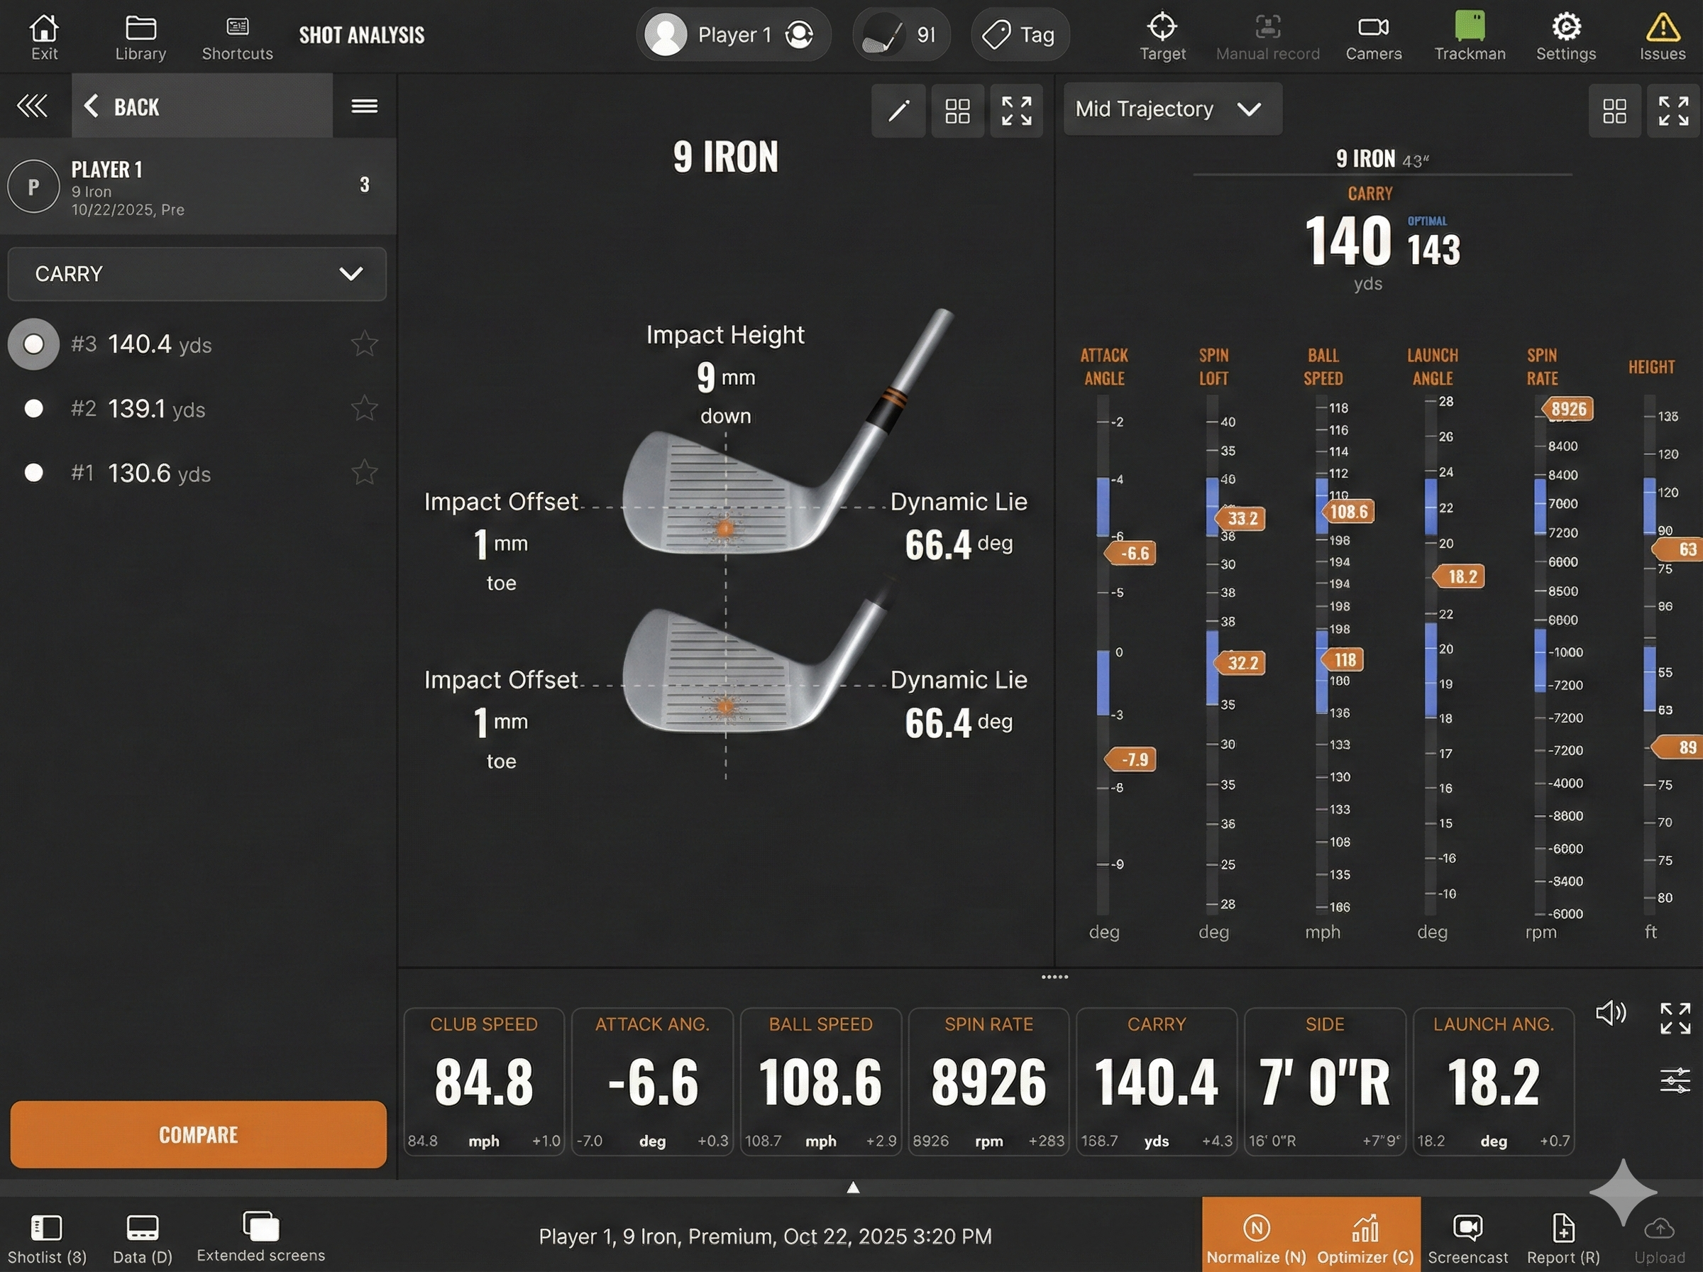This screenshot has height=1272, width=1703.
Task: Mute audio using the speaker icon
Action: 1610,1014
